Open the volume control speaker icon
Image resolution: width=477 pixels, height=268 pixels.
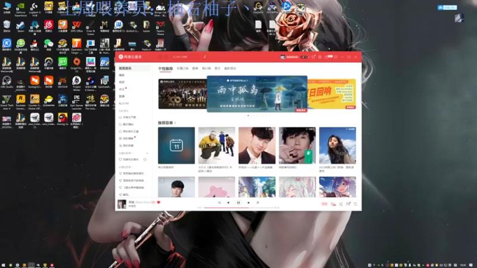(x=340, y=204)
